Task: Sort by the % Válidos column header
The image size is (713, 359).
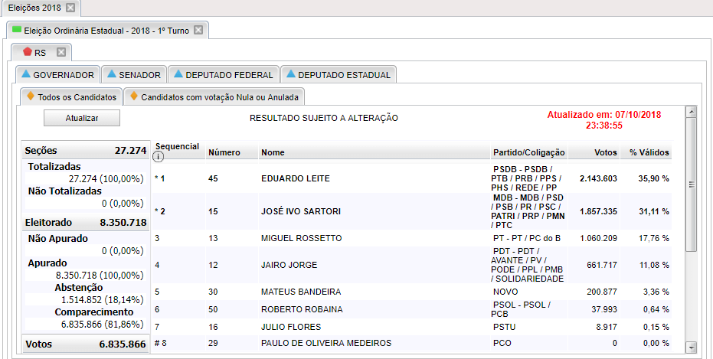Action: 649,152
